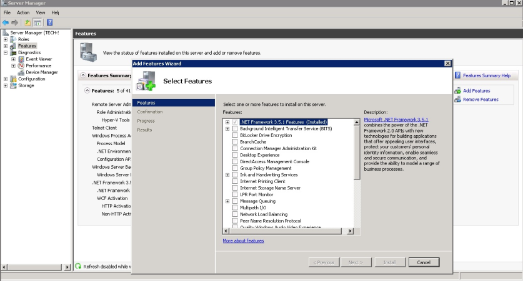Image resolution: width=523 pixels, height=281 pixels.
Task: Click the Configuration icon in tree
Action: pos(13,79)
